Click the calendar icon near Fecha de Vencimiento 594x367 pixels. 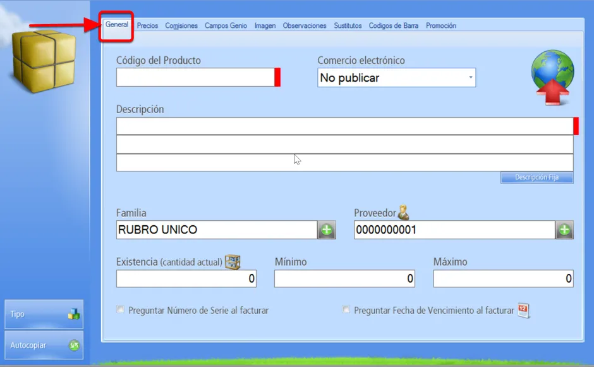(523, 311)
